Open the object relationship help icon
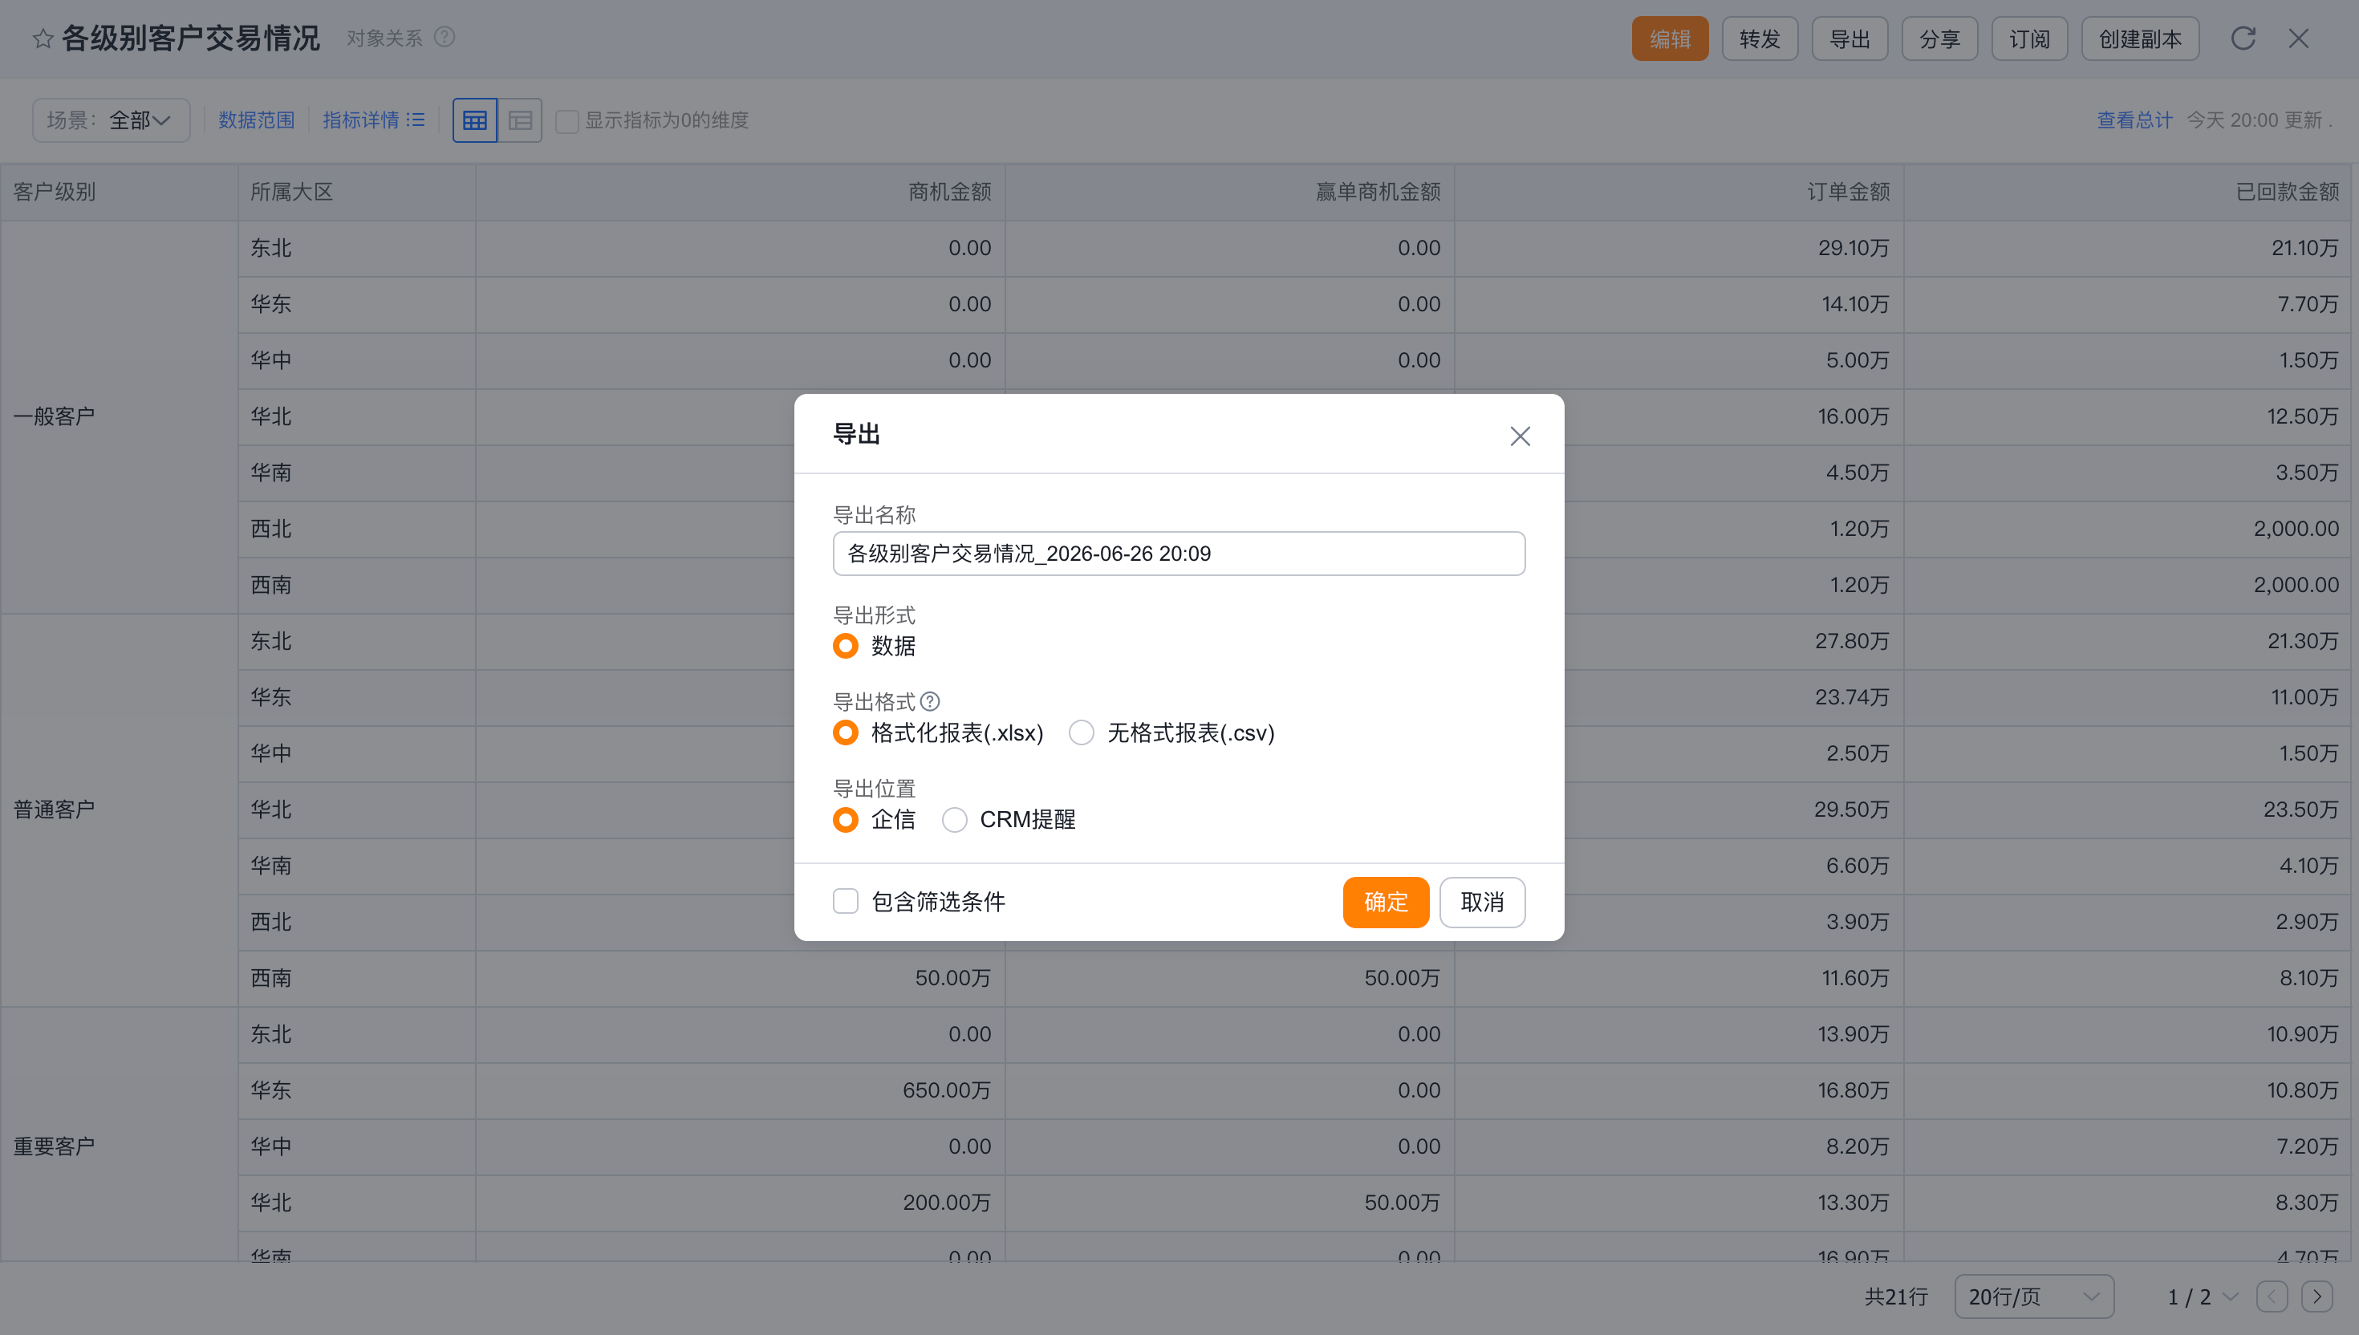2359x1335 pixels. pos(445,38)
